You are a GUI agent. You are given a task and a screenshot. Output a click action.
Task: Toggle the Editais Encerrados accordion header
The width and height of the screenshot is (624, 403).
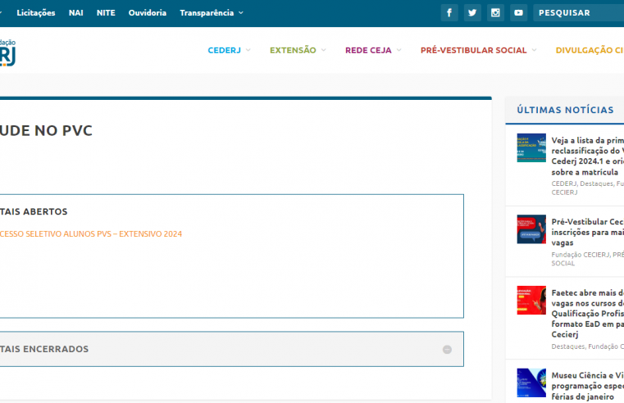[x=231, y=349]
